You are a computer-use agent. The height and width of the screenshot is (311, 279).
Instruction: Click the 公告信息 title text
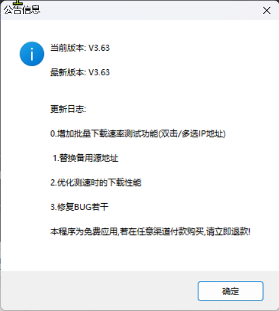22,10
